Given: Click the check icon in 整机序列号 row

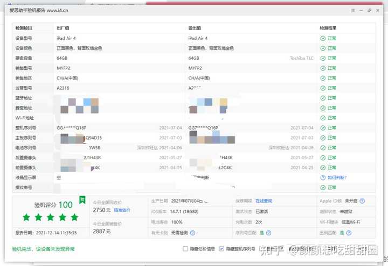Looking at the screenshot, I should coord(323,128).
